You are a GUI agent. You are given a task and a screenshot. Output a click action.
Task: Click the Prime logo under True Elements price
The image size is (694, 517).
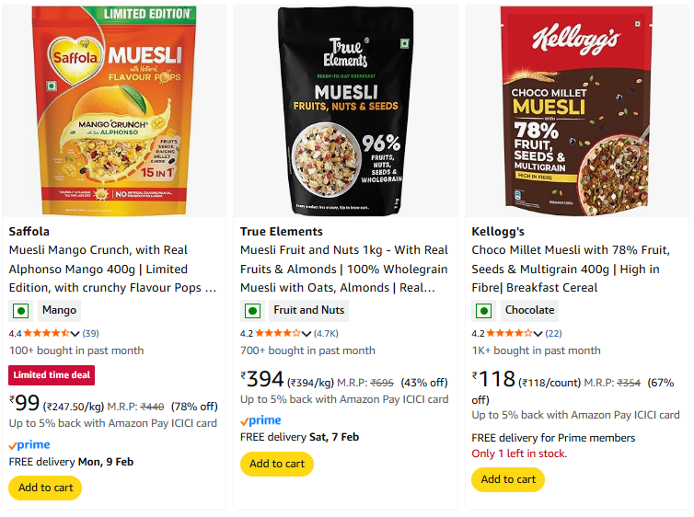(x=260, y=420)
